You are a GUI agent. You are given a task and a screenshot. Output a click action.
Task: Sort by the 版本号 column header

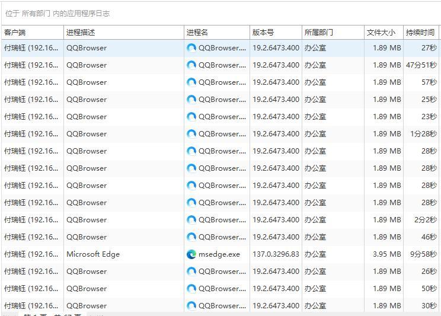click(x=276, y=33)
